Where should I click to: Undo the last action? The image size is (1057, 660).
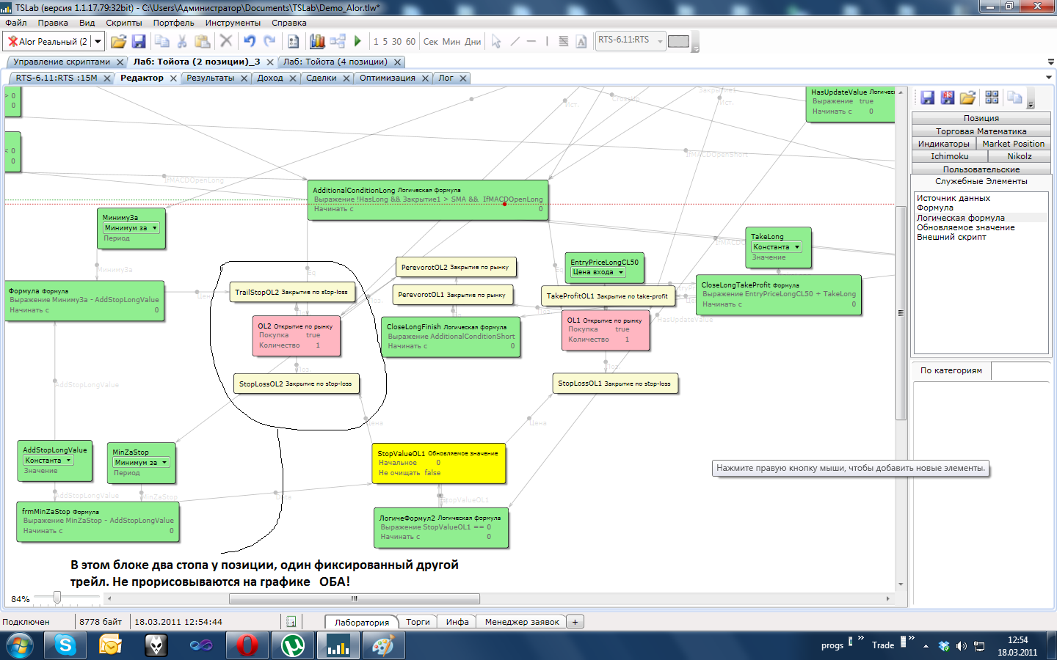(x=250, y=41)
